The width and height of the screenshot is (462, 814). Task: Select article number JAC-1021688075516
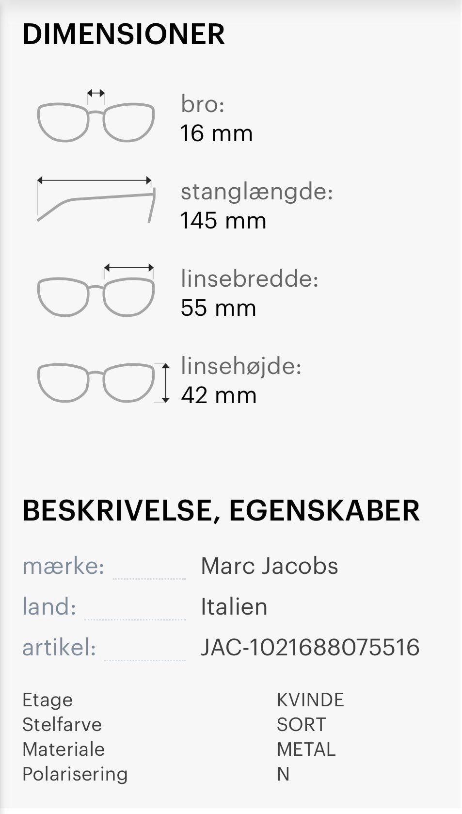(310, 648)
